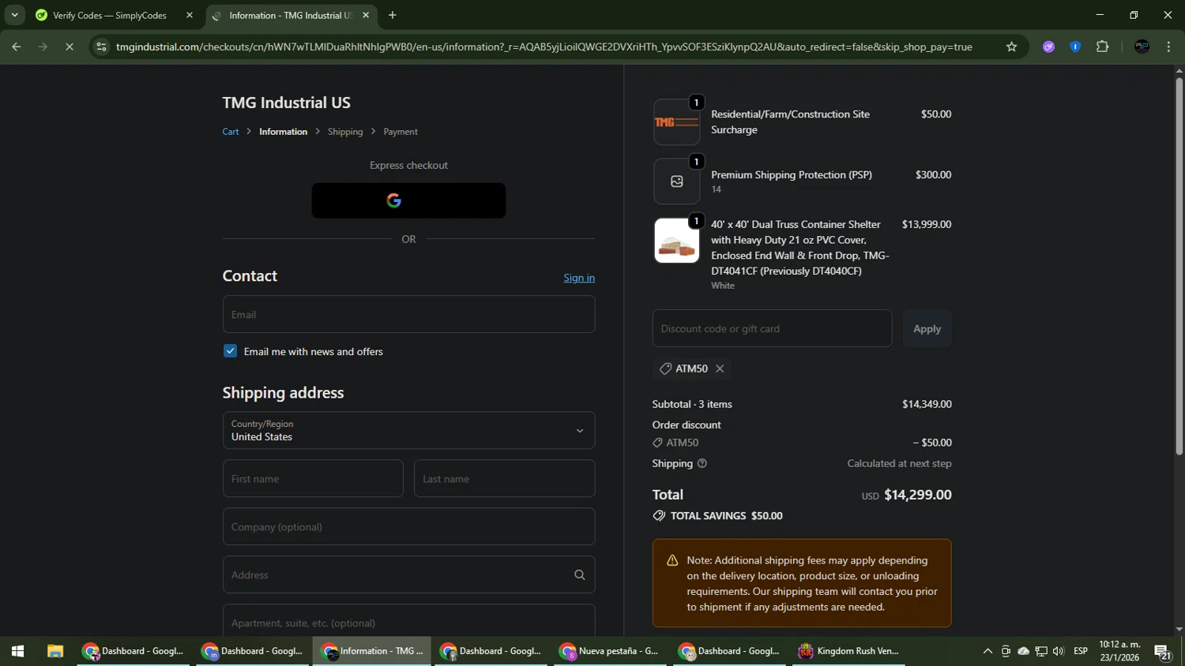
Task: Open the OneDrive cloud tray icon
Action: (x=1023, y=651)
